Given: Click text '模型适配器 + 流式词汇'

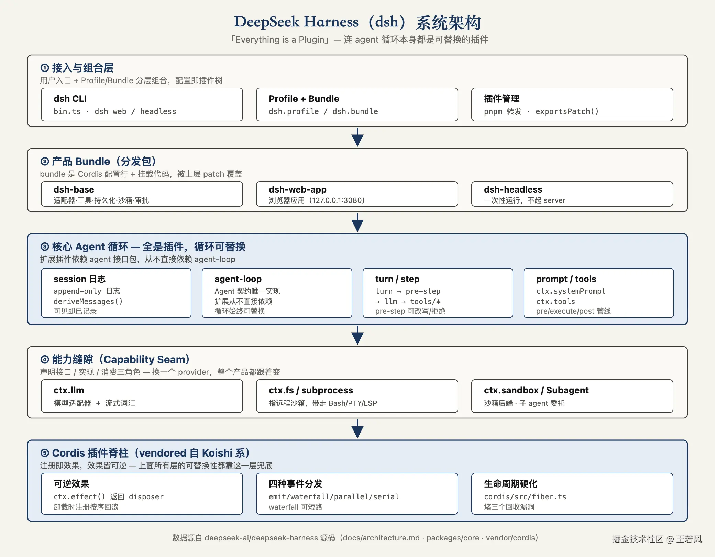Looking at the screenshot, I should [95, 403].
